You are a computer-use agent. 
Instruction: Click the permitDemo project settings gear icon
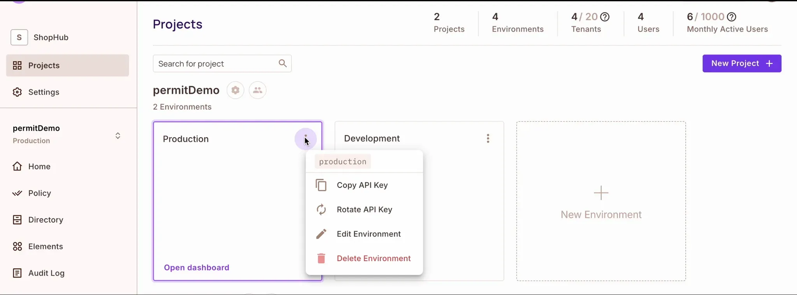point(235,90)
